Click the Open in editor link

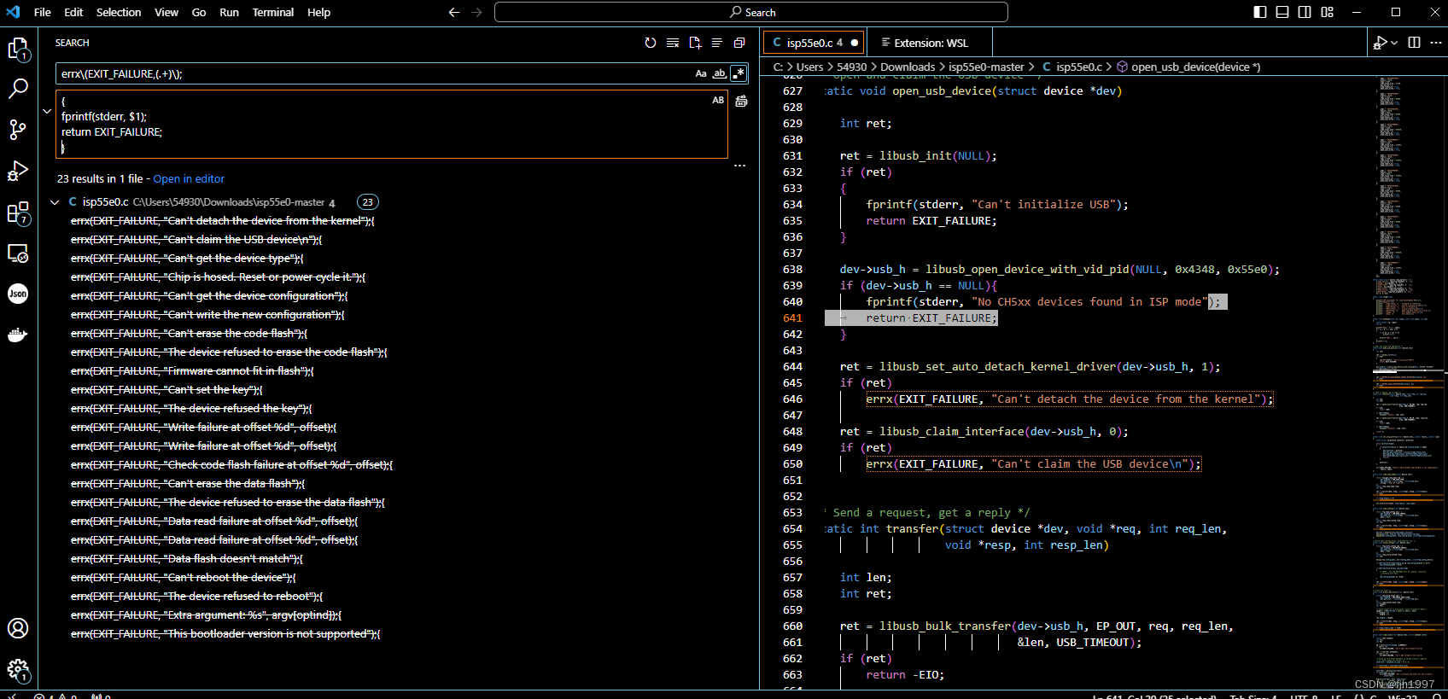point(189,178)
